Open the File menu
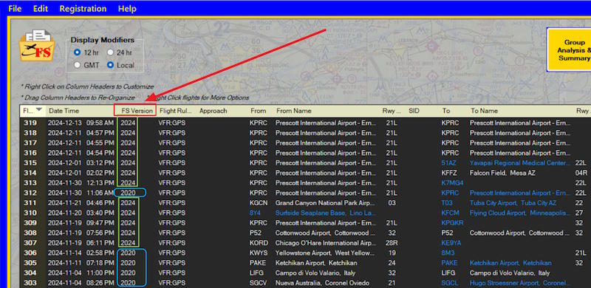Screen dimensions: 591x288 pyautogui.click(x=15, y=8)
